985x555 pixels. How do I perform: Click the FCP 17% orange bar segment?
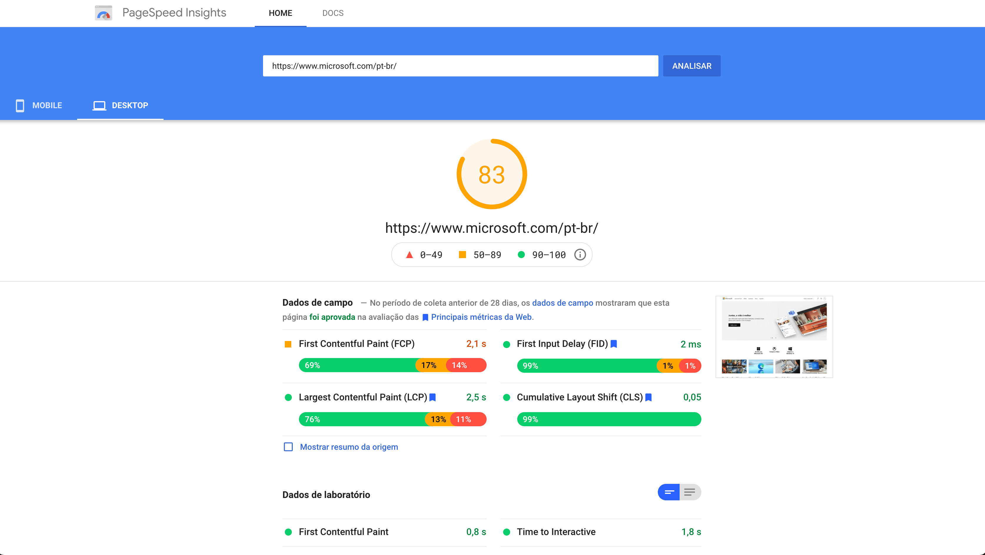coord(431,365)
